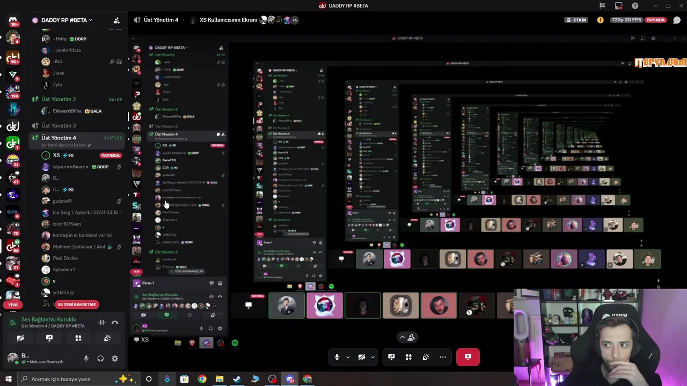Select user -Ari in channel list

click(x=81, y=61)
